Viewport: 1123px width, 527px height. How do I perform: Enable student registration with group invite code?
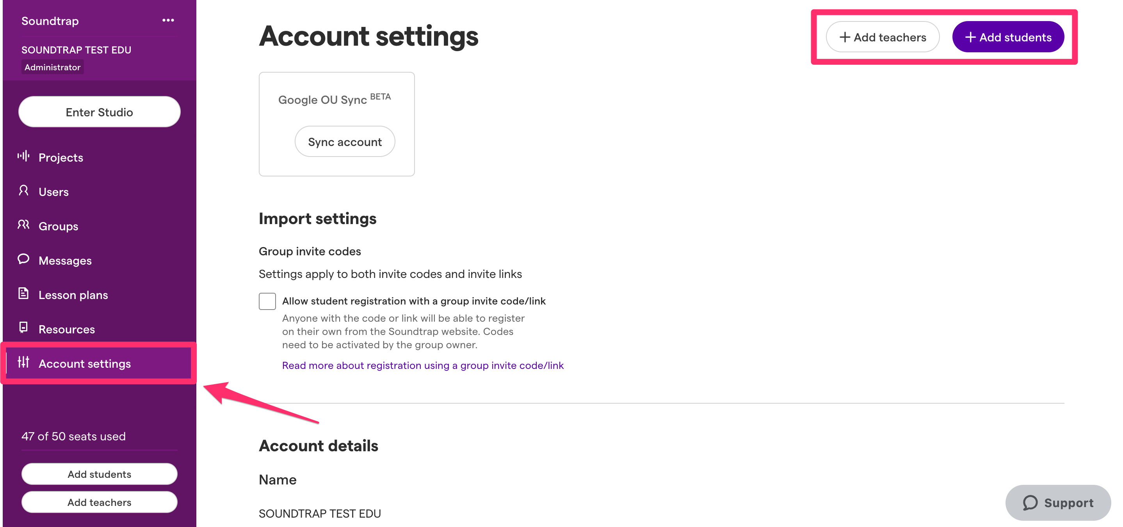267,301
